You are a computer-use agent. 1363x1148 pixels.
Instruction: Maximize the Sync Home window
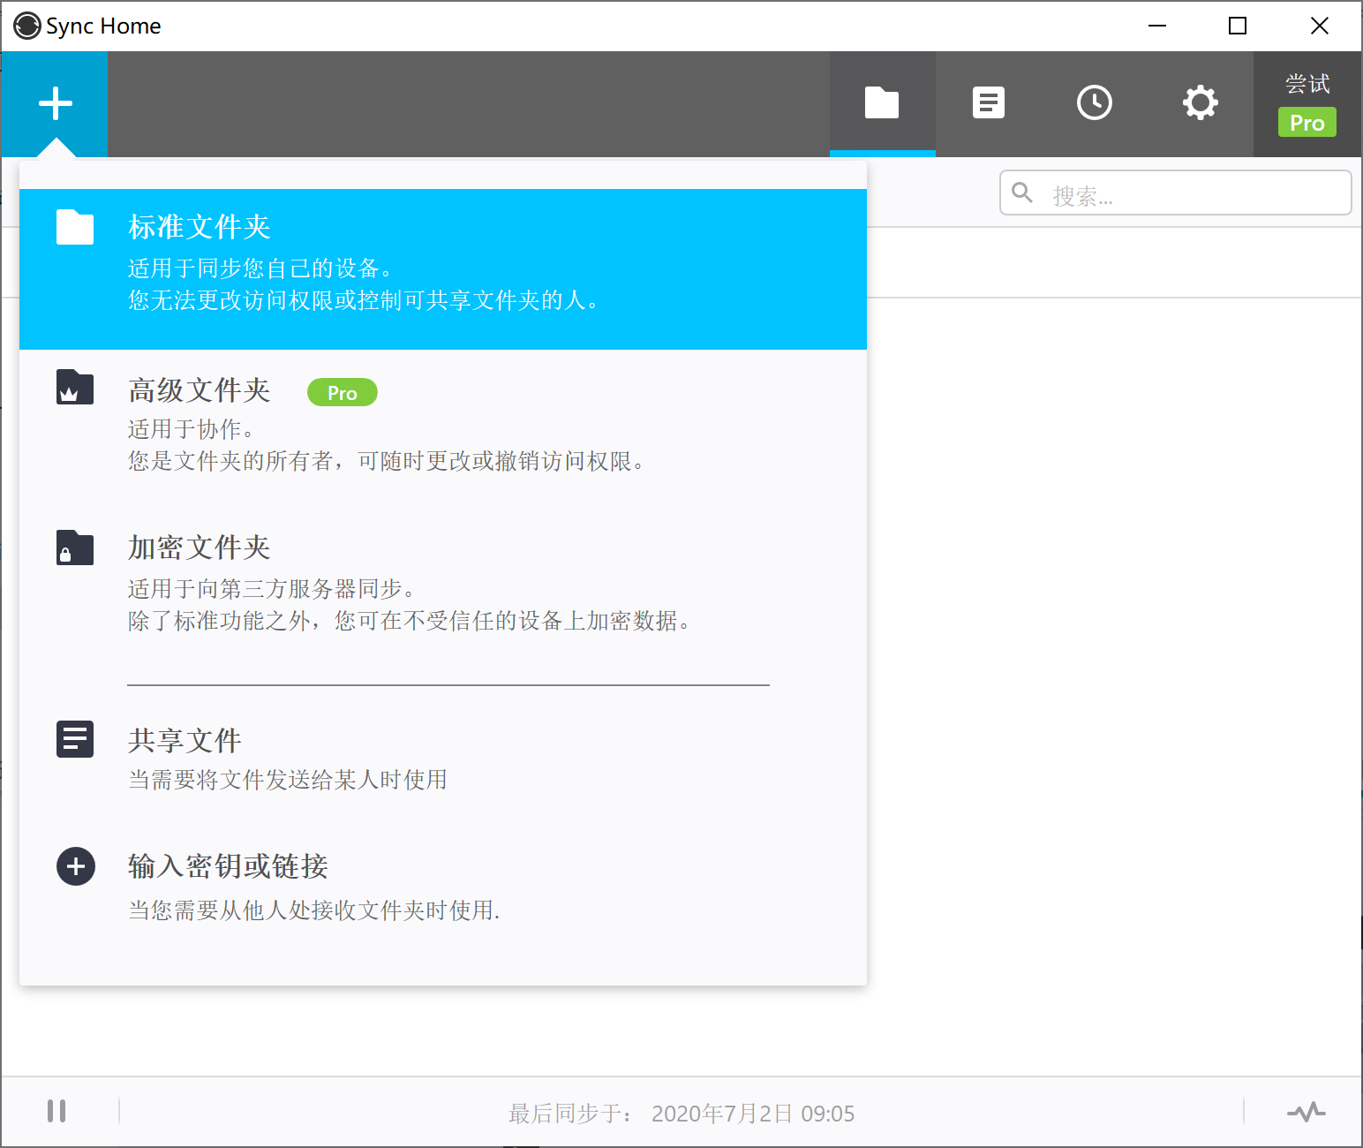click(1238, 26)
